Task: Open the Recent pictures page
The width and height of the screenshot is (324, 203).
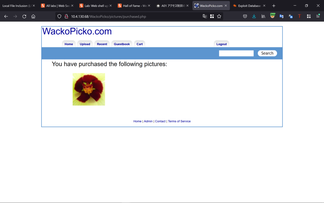Action: click(x=102, y=44)
